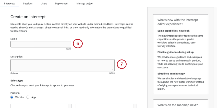Switch to the Sessions tab
Viewport: 217px width, 108px height.
(28, 4)
